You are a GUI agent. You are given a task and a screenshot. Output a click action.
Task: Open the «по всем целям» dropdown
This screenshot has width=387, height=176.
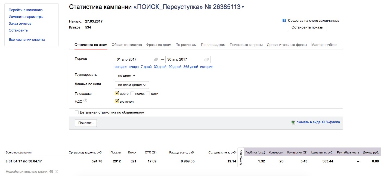132,85
